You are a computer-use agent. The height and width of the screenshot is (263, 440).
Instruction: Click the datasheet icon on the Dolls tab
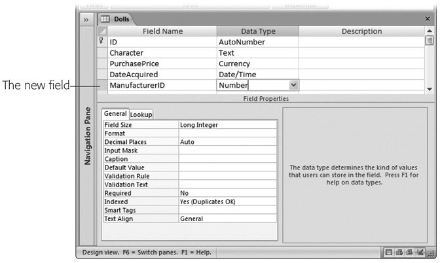point(105,19)
